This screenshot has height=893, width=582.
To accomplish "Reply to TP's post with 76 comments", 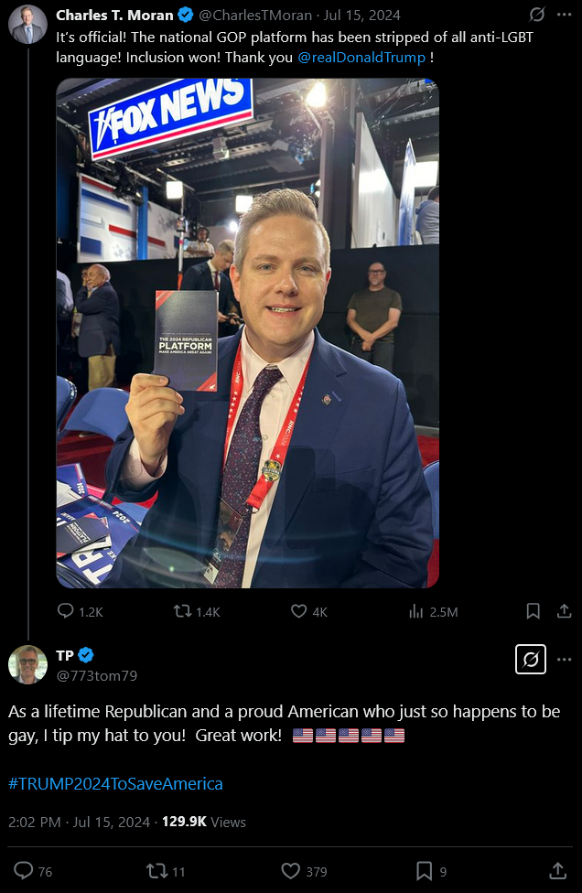I will (33, 871).
